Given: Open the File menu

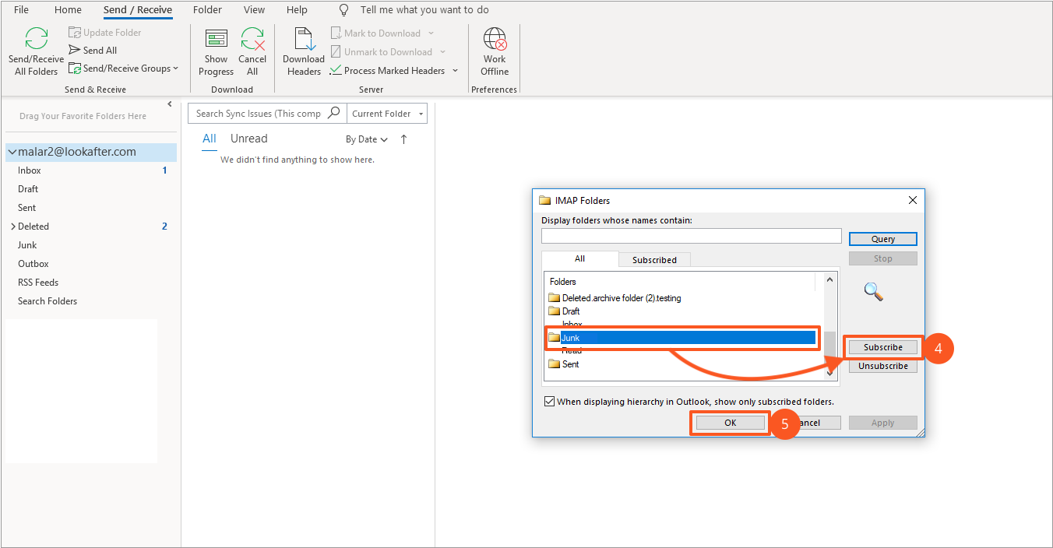Looking at the screenshot, I should [22, 10].
